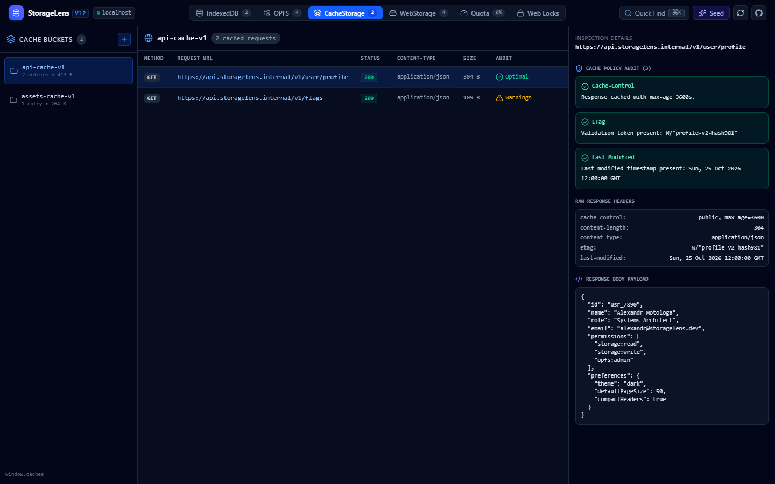This screenshot has height=484, width=775.
Task: Click the Cache-Control audit card text
Action: coord(638,97)
